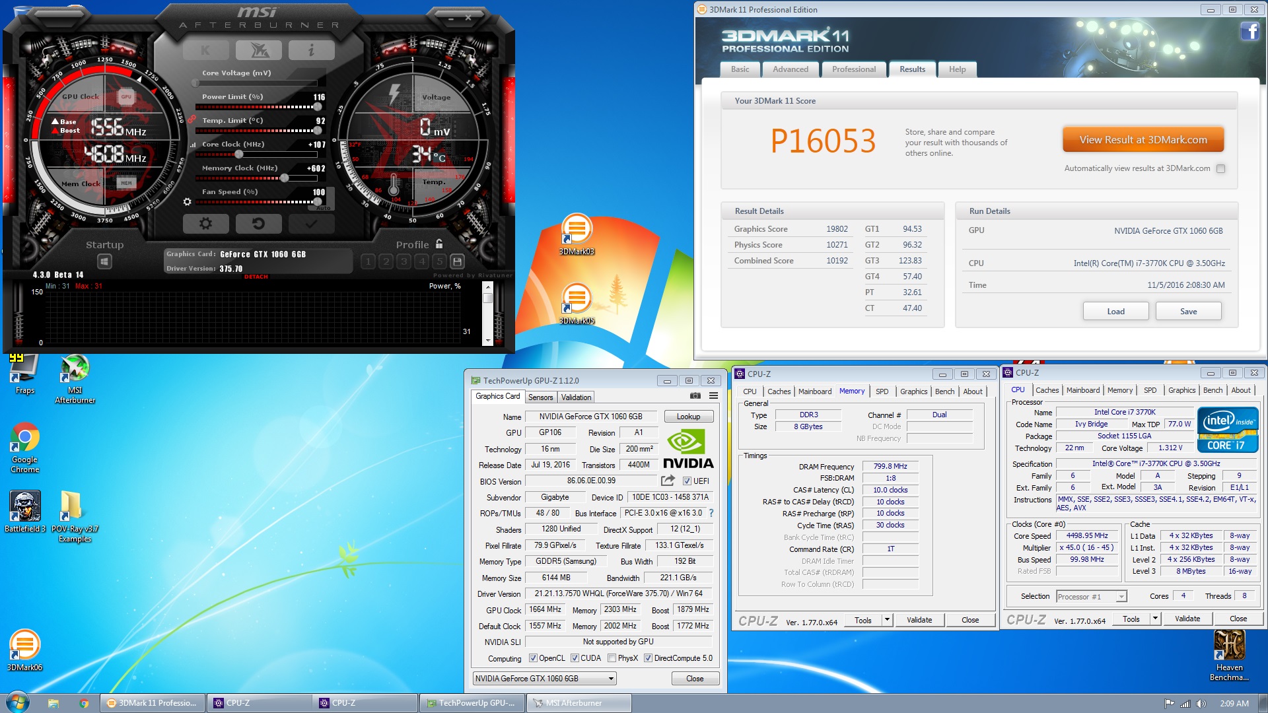The image size is (1268, 713).
Task: Open Windows Start button
Action: [18, 702]
